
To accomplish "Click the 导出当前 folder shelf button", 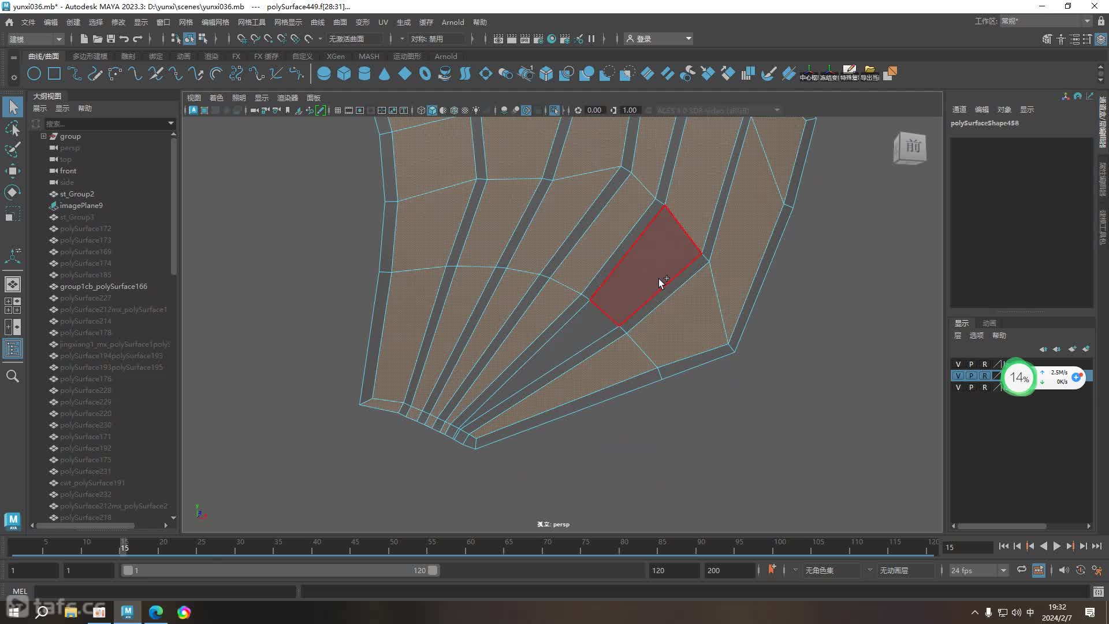I will tap(869, 73).
